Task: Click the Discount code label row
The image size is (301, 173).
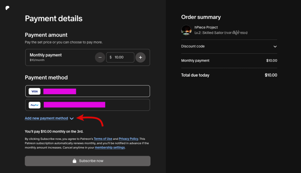Action: (193, 46)
